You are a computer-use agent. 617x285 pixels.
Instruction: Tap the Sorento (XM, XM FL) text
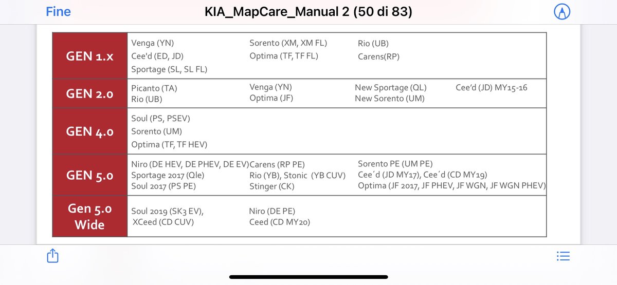(x=288, y=43)
